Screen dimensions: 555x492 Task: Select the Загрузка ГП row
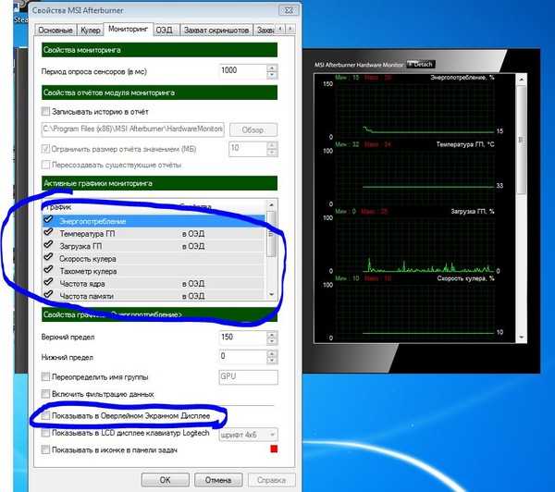point(154,246)
